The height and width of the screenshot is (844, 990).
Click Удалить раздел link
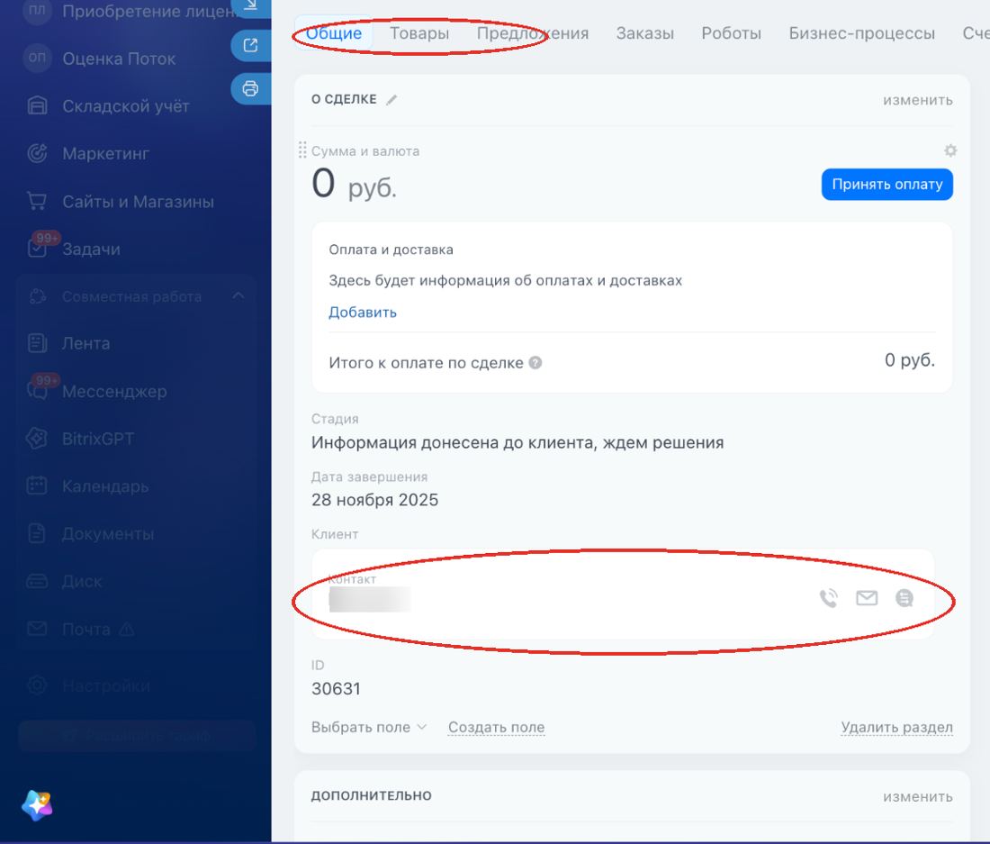click(896, 727)
